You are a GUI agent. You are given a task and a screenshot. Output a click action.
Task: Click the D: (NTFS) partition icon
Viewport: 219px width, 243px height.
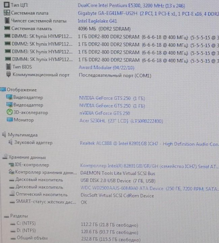click(x=13, y=232)
